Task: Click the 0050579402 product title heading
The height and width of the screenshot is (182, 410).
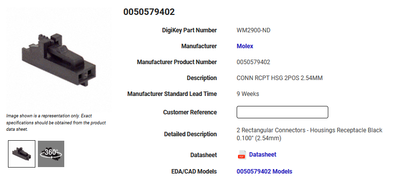Action: click(149, 12)
